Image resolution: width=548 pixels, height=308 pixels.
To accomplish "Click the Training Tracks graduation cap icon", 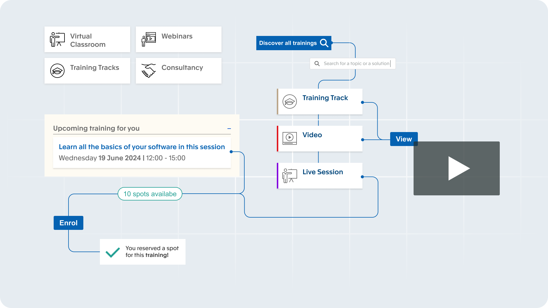I will click(x=57, y=71).
